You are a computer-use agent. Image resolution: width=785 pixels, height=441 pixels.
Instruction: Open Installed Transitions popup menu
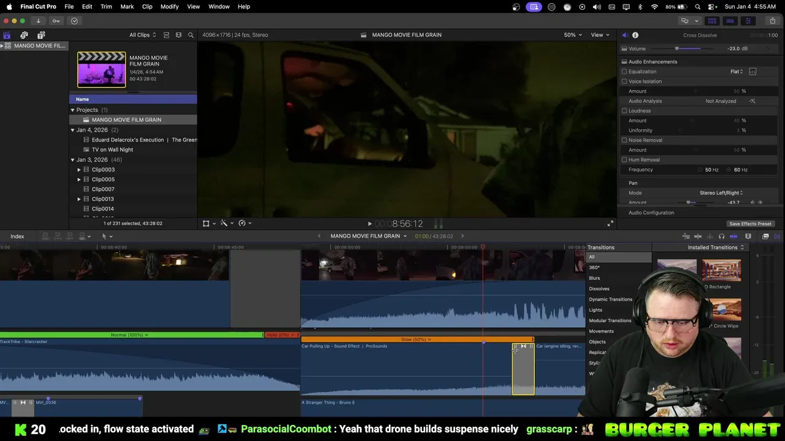716,247
